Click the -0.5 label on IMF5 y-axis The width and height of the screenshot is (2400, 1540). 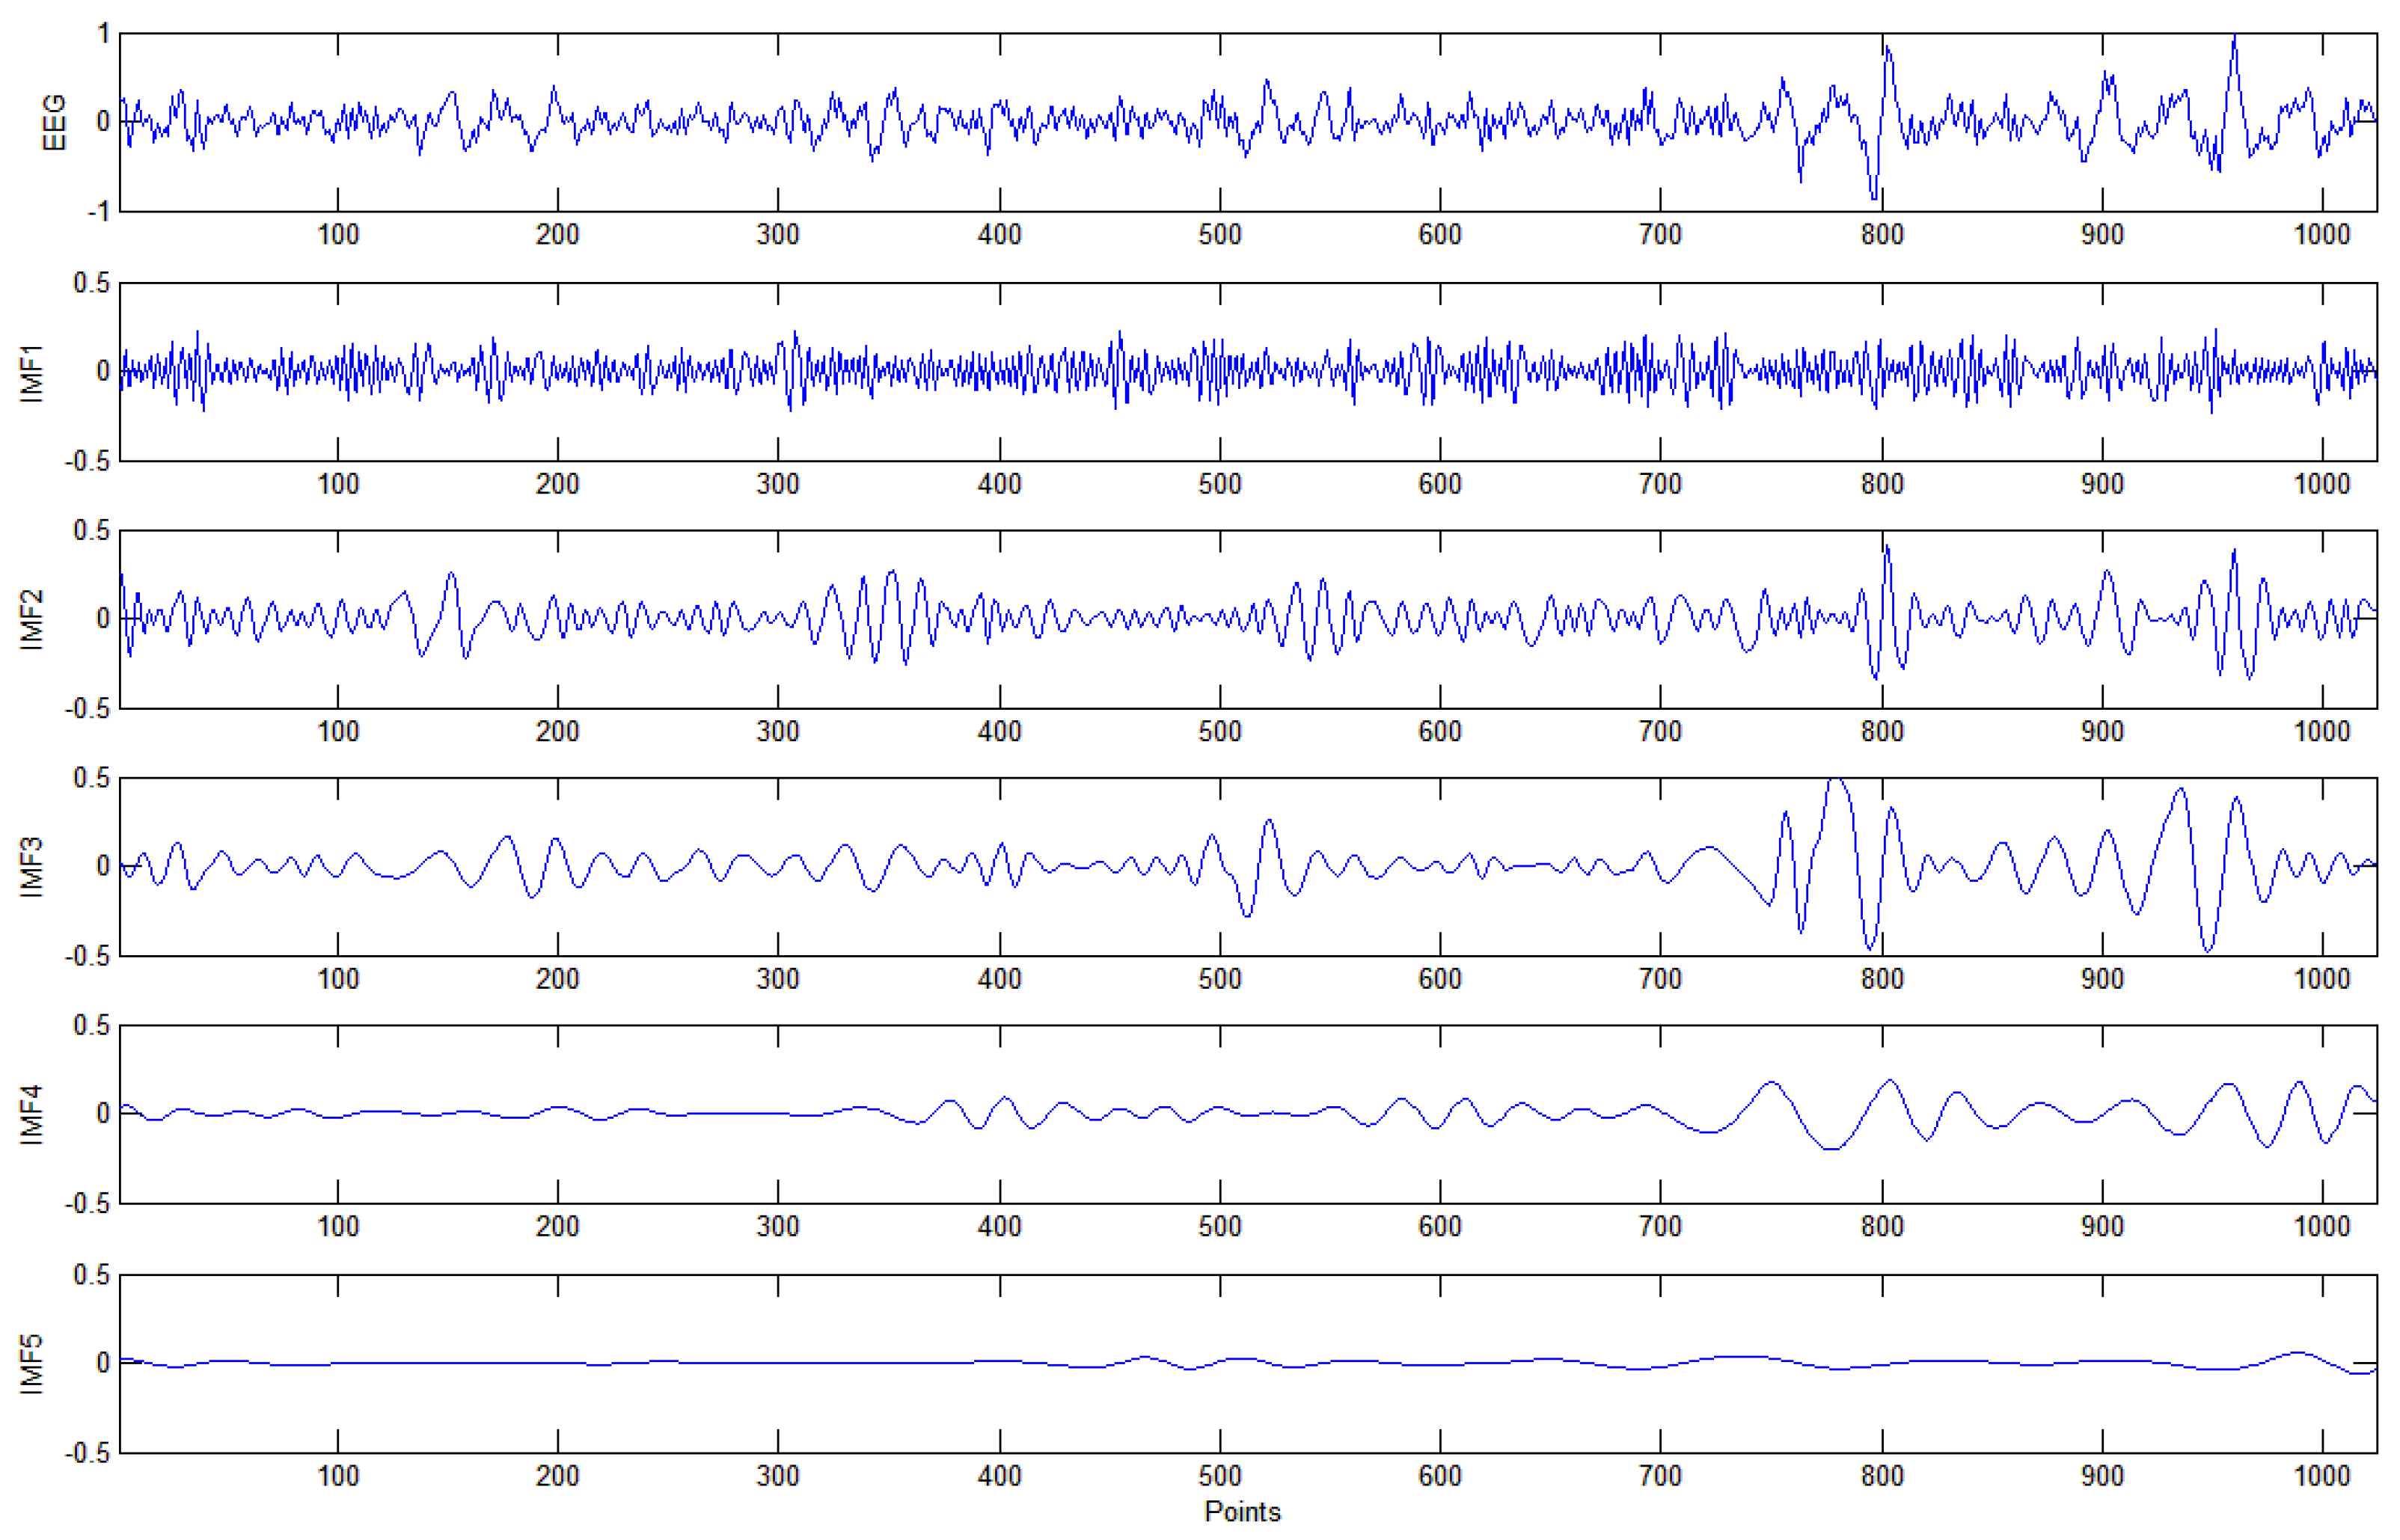[x=87, y=1453]
